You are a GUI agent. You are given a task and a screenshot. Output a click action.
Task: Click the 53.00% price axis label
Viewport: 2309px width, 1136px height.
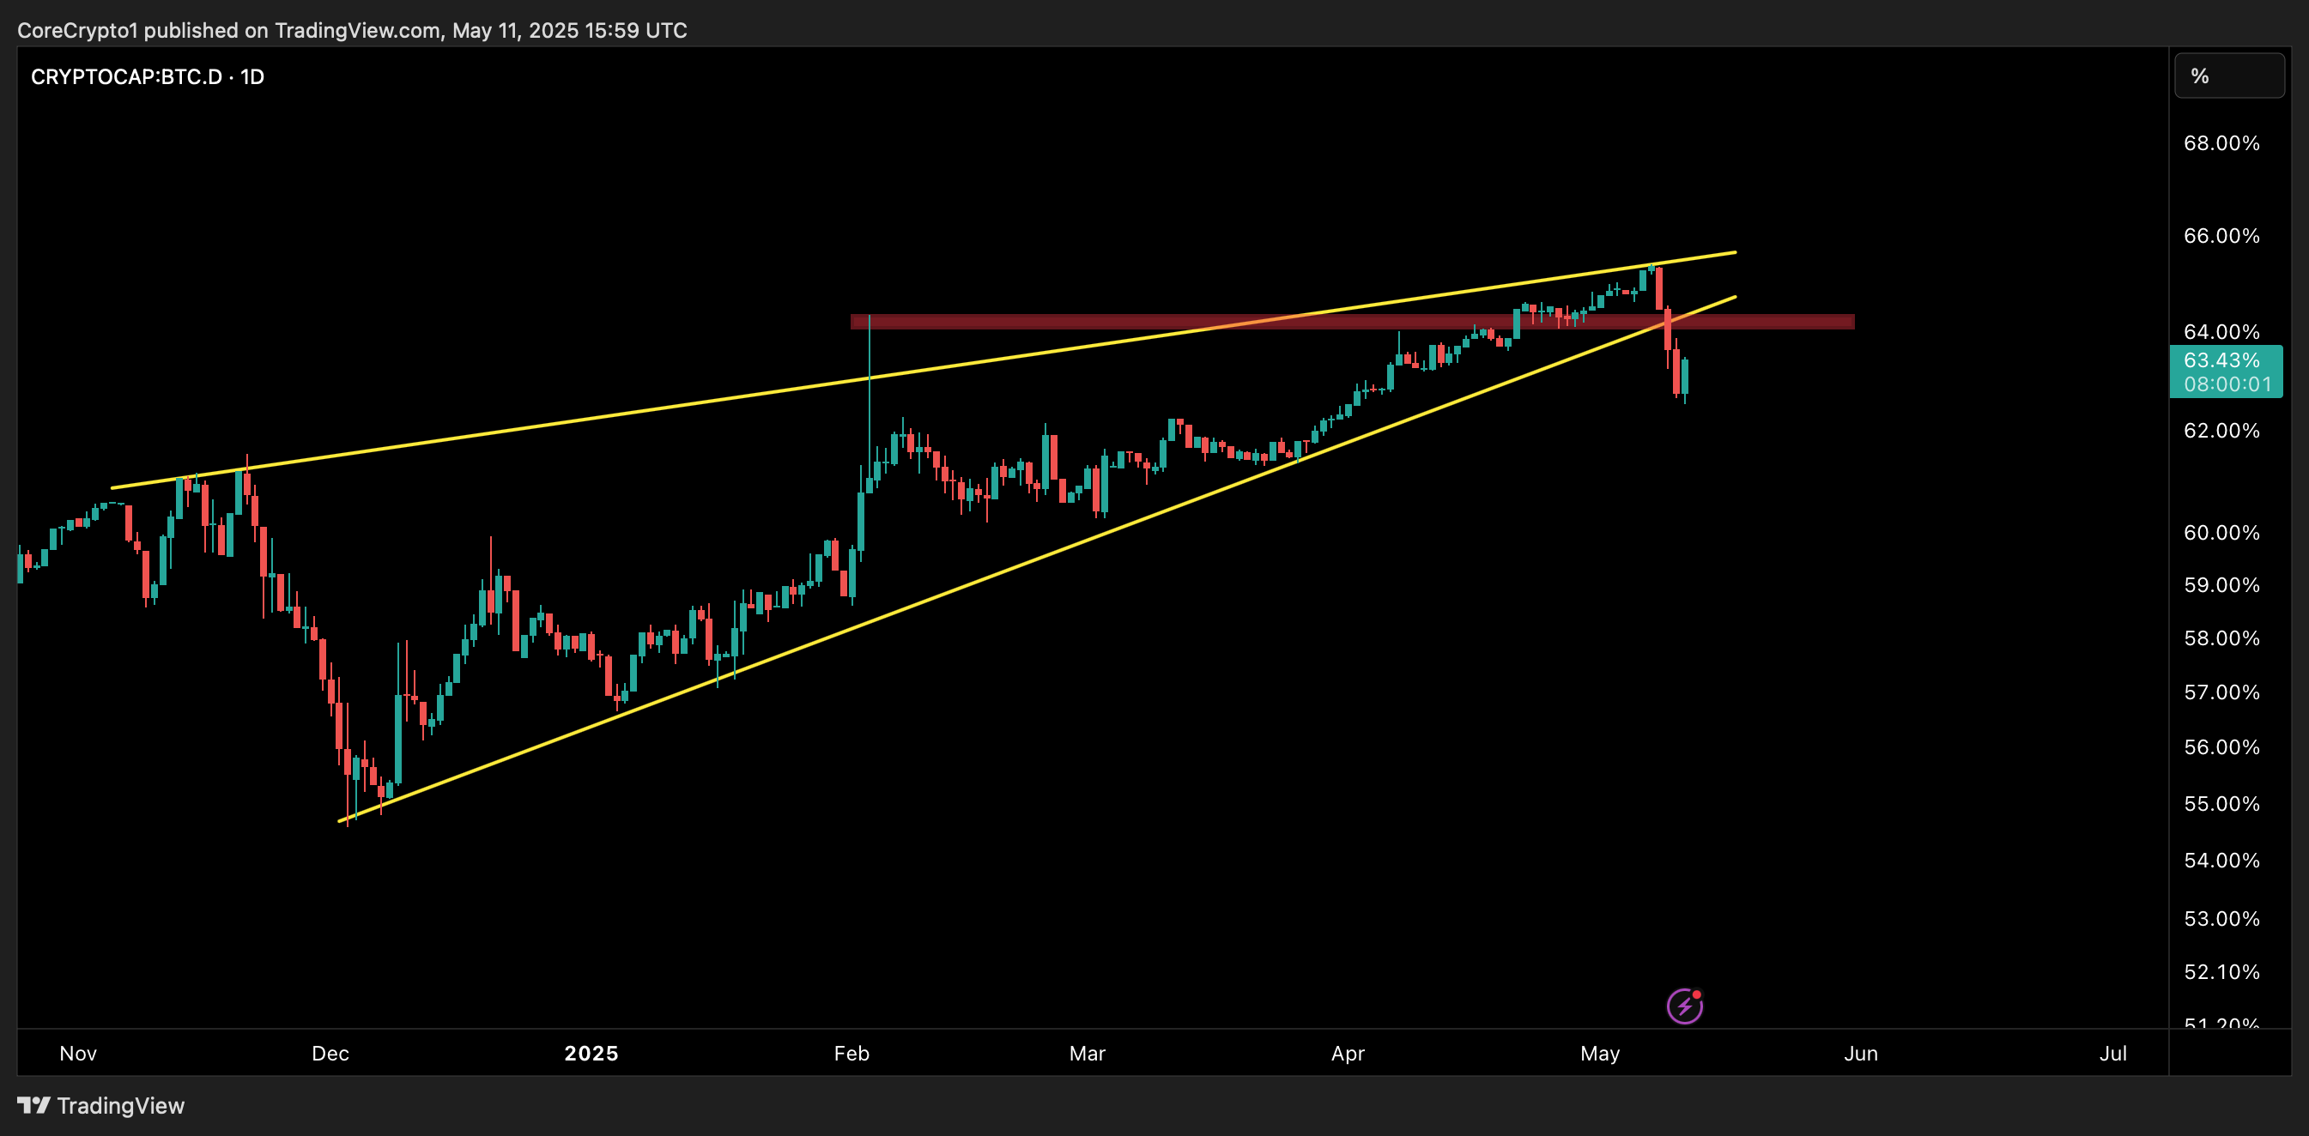[2221, 918]
